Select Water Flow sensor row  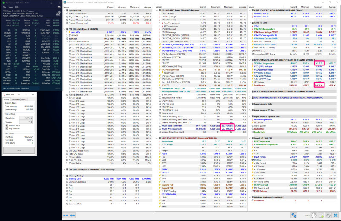294,129
